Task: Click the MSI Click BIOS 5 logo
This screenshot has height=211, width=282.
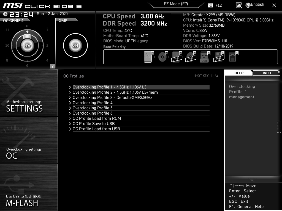Action: click(x=42, y=5)
